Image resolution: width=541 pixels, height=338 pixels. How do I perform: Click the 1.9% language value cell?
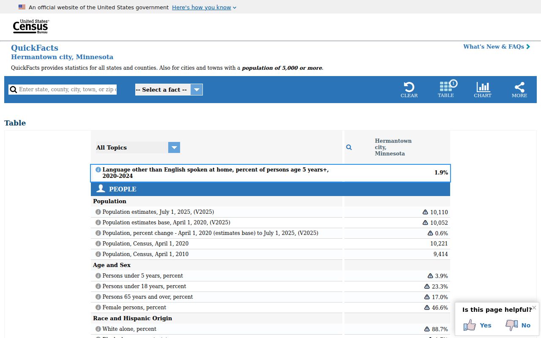coord(441,173)
